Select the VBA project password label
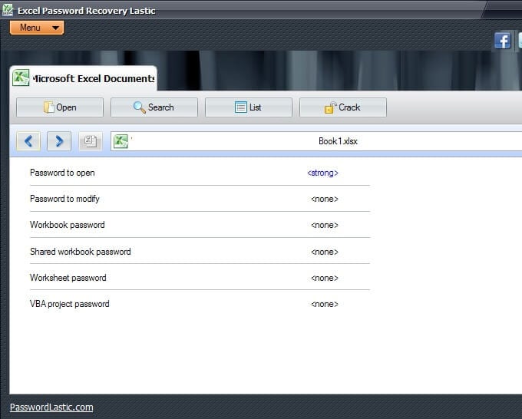The height and width of the screenshot is (419, 522). pyautogui.click(x=70, y=304)
